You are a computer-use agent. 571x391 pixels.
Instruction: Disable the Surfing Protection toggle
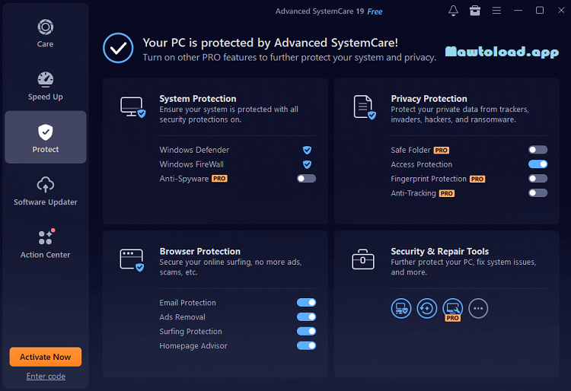coord(306,332)
